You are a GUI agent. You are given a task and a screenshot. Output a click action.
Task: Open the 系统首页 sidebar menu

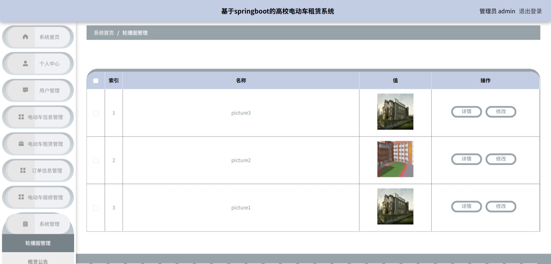[x=38, y=37]
